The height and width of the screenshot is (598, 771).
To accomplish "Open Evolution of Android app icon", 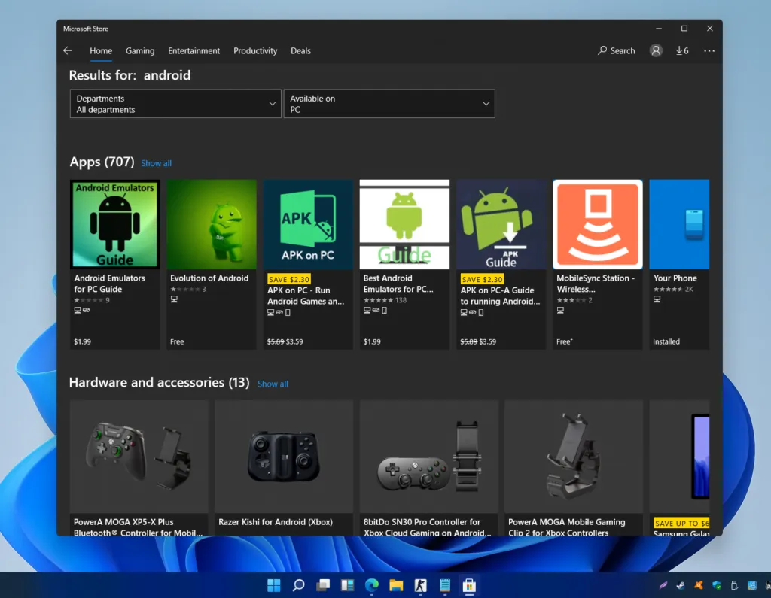I will 212,224.
